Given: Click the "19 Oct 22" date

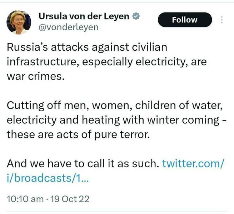Looking at the screenshot, I should click(x=70, y=199).
